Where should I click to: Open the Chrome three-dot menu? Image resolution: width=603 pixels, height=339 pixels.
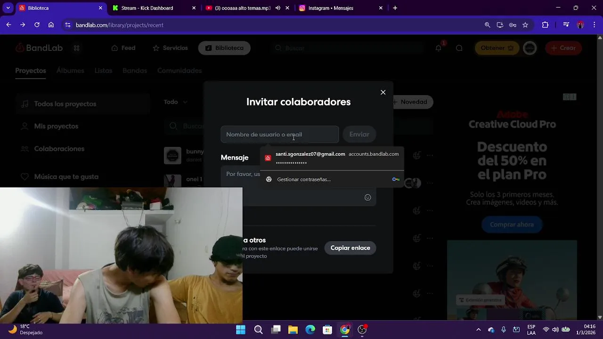pos(595,25)
